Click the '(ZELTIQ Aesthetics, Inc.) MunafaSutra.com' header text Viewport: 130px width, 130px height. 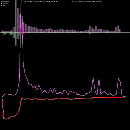tap(86, 2)
